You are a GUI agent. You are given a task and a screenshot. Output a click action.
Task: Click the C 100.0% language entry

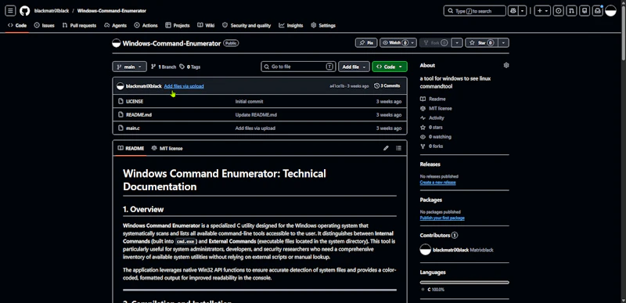(x=434, y=290)
